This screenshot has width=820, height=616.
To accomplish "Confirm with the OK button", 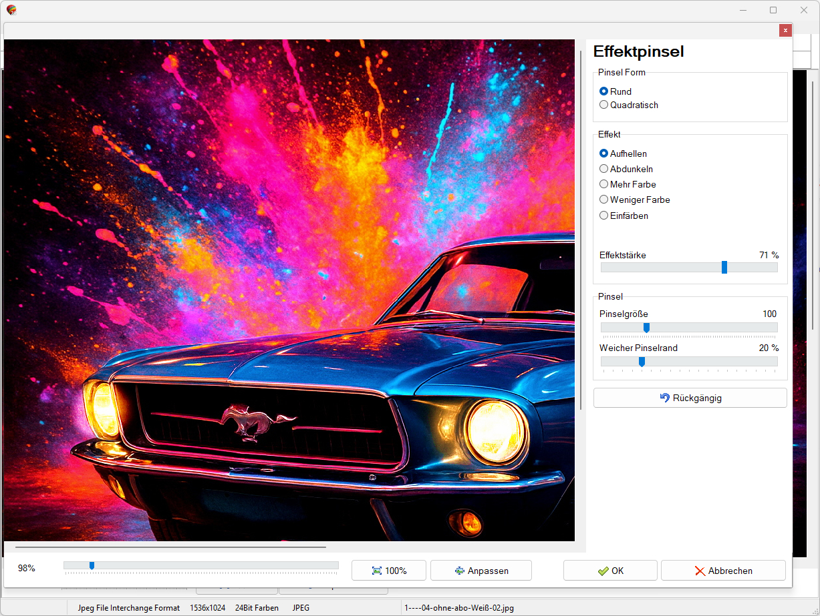I will 610,571.
